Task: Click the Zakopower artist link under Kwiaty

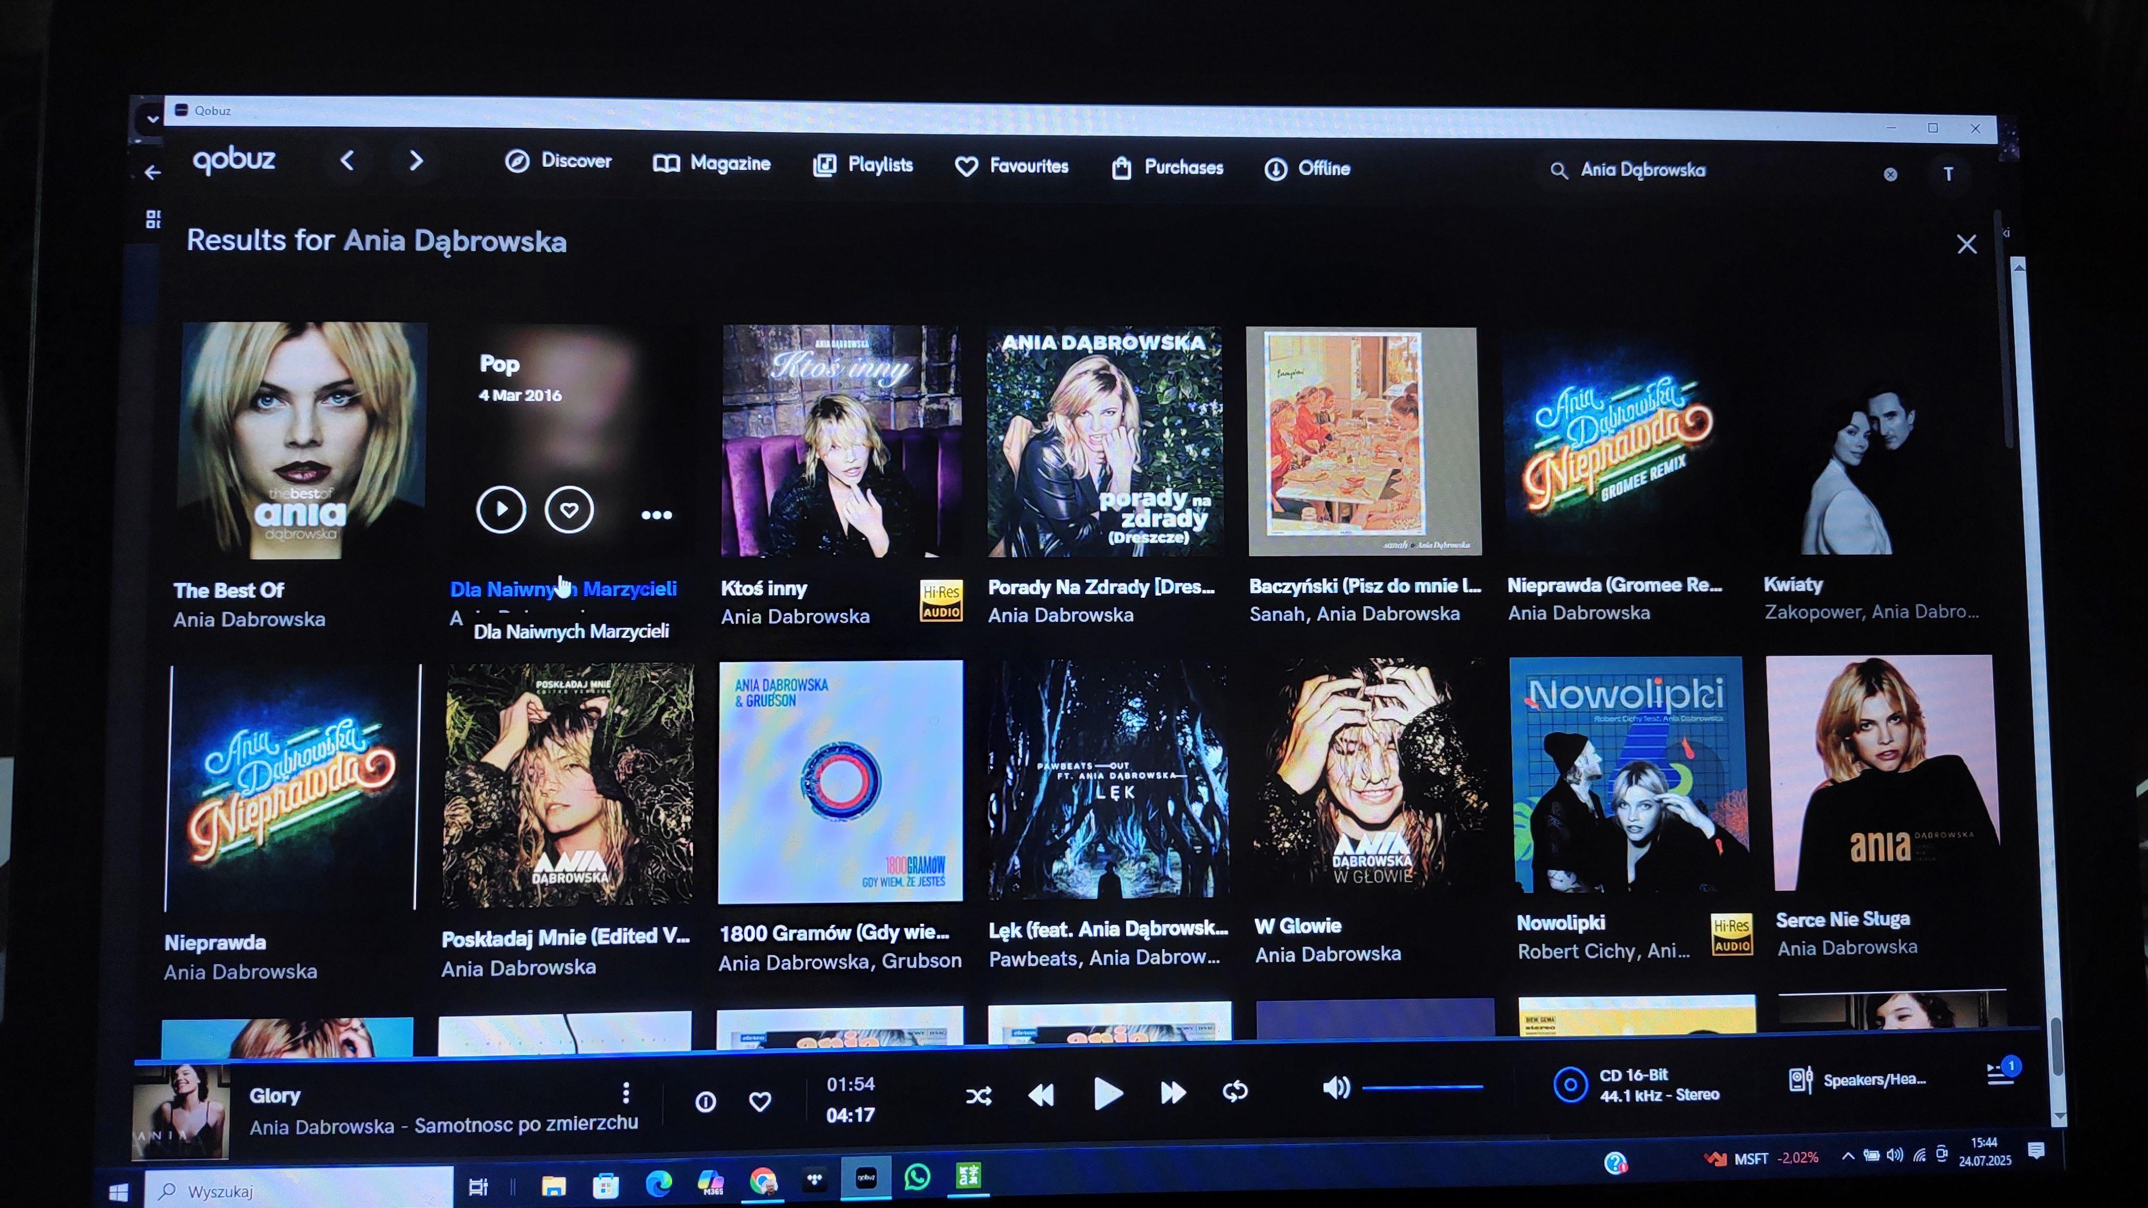Action: [1814, 613]
